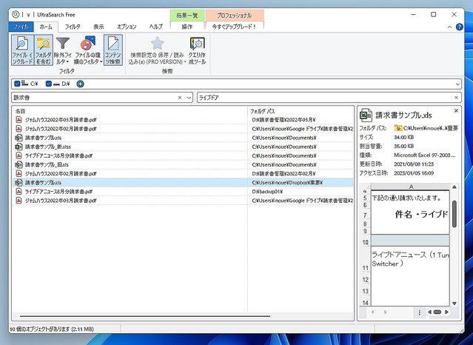The image size is (473, 345).
Task: Expand the drive selection dropdown
Action: [457, 84]
